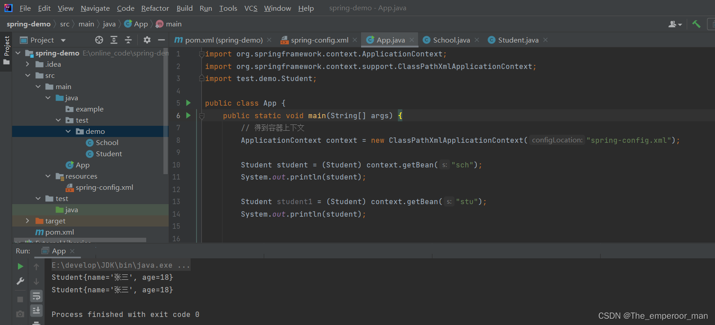Expand the target folder
This screenshot has height=325, width=715.
(x=28, y=221)
